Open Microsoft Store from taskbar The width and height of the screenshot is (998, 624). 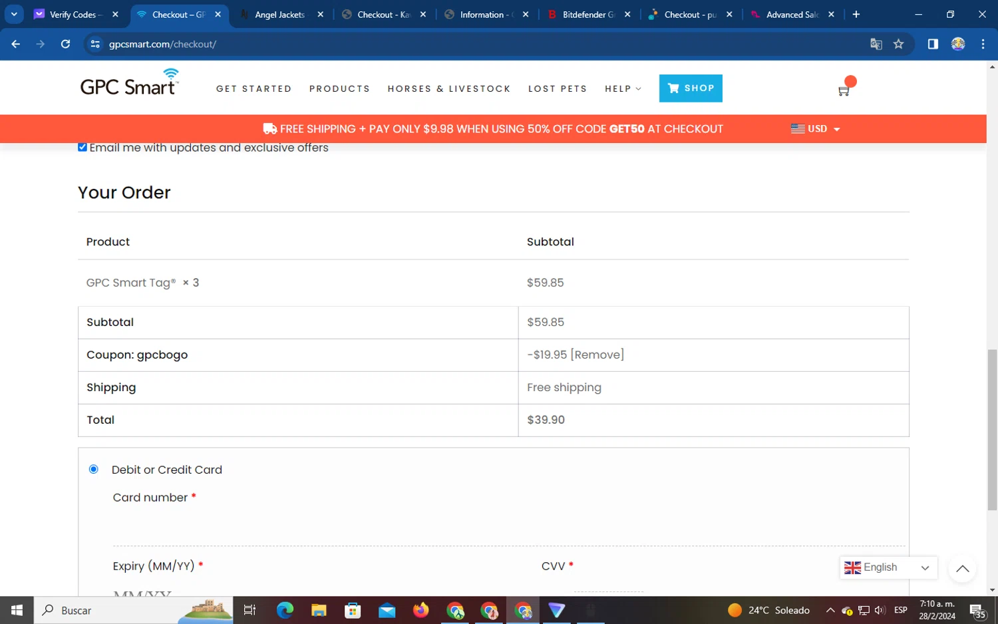[353, 610]
